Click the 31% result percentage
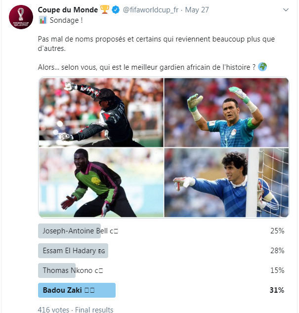This screenshot has width=299, height=313. (x=277, y=290)
